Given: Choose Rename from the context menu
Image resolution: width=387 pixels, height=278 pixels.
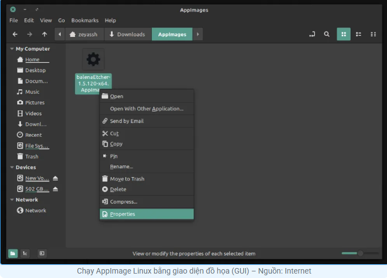Looking at the screenshot, I should (147, 167).
